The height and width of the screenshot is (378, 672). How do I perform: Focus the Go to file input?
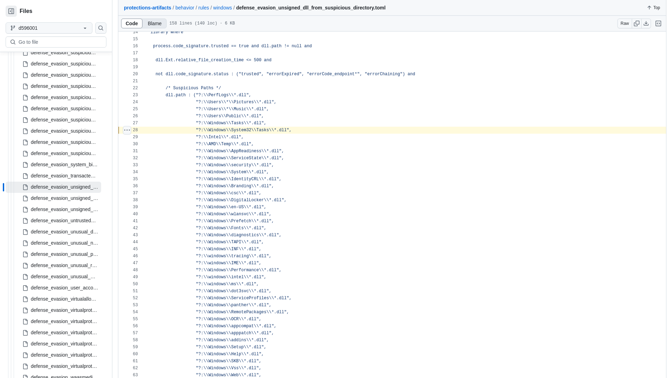coord(56,42)
